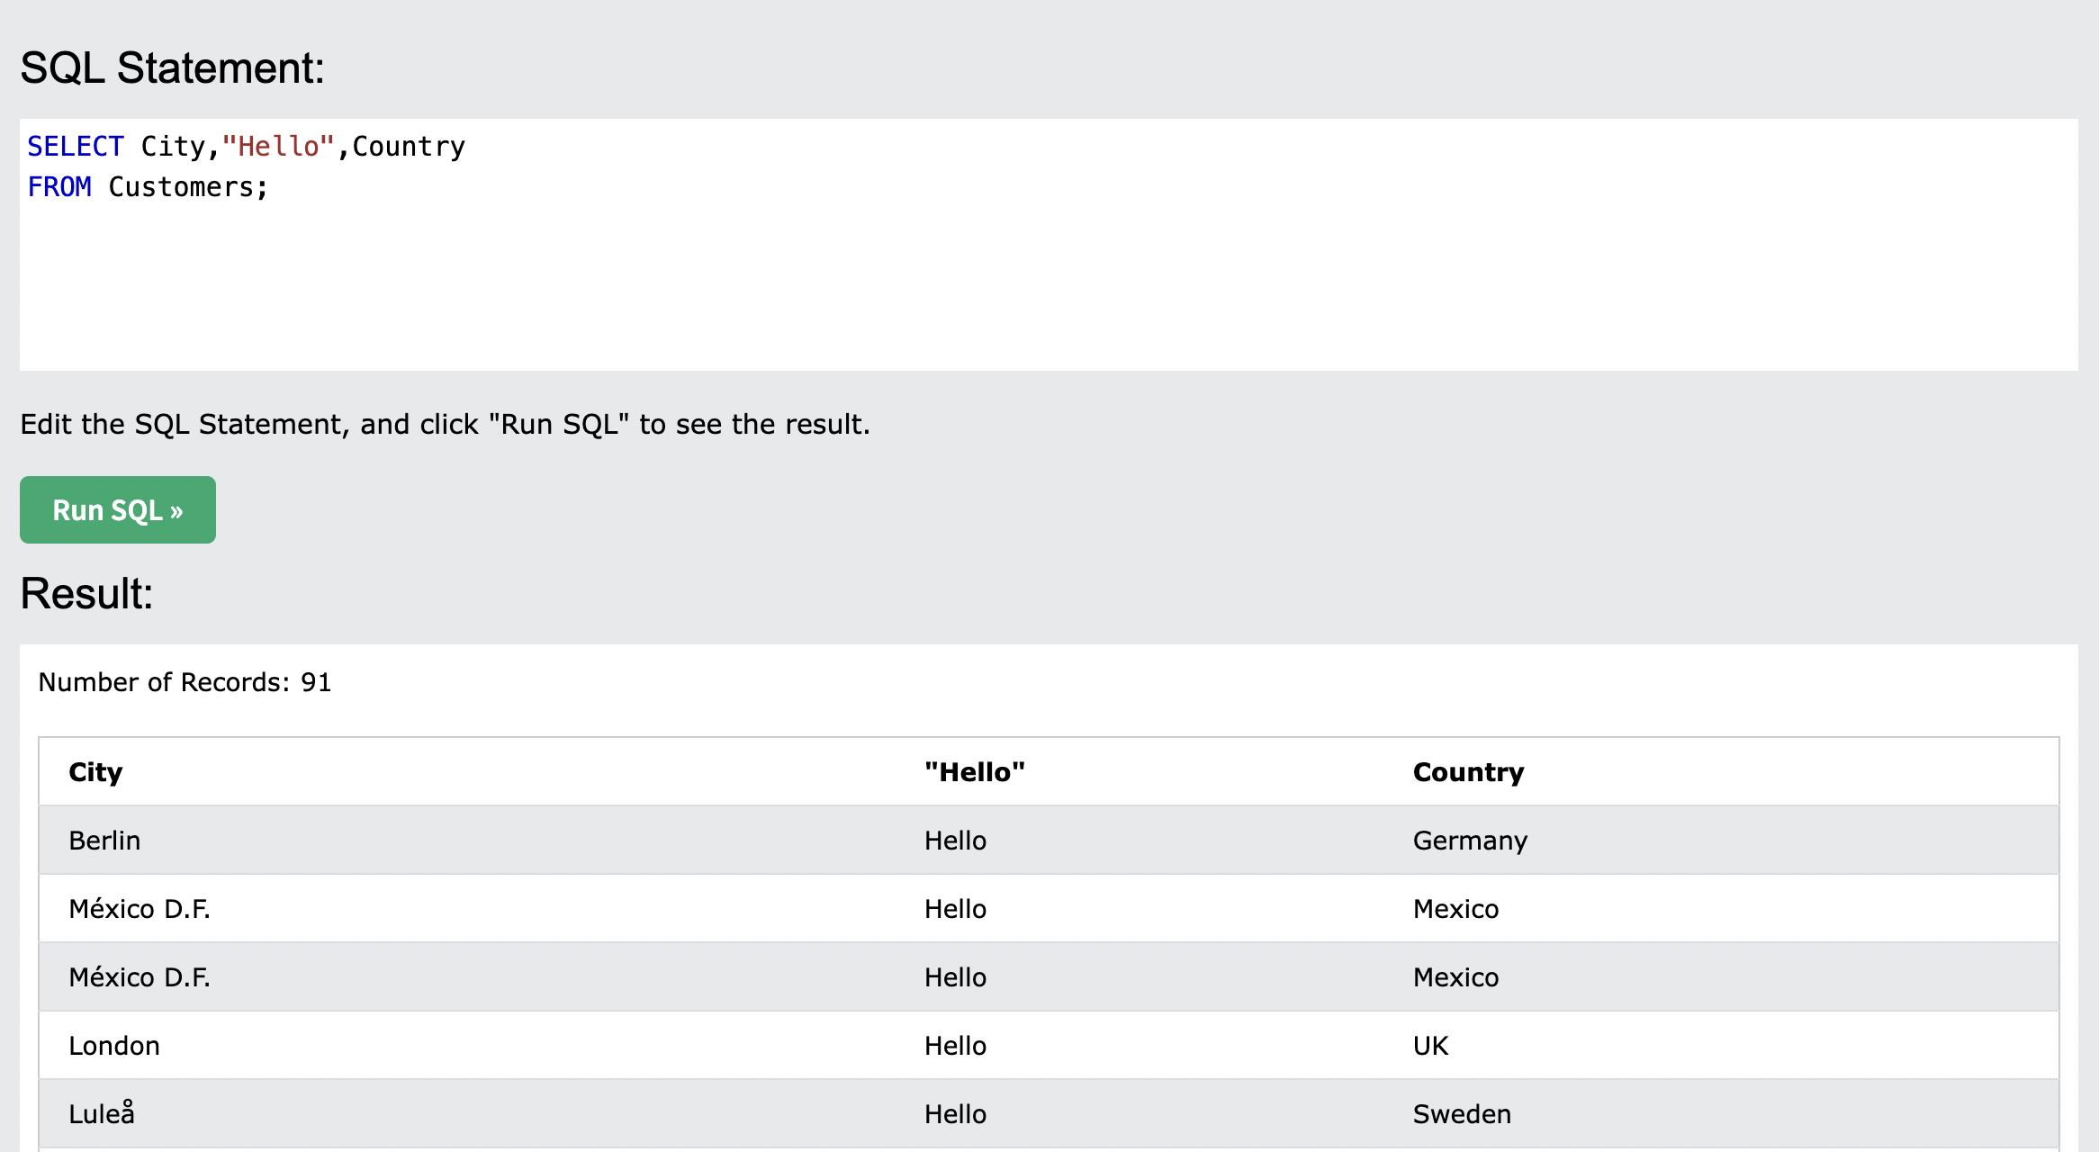Image resolution: width=2099 pixels, height=1152 pixels.
Task: Click the Run SQL button
Action: coord(118,510)
